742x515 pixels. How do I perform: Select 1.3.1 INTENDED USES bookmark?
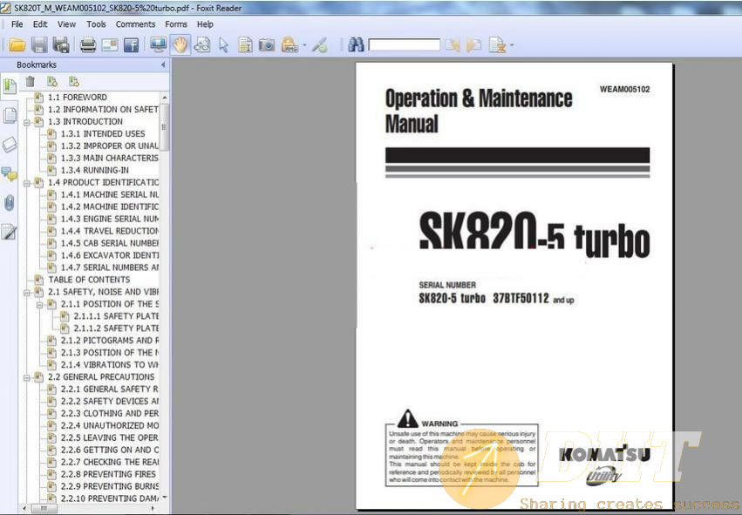103,134
